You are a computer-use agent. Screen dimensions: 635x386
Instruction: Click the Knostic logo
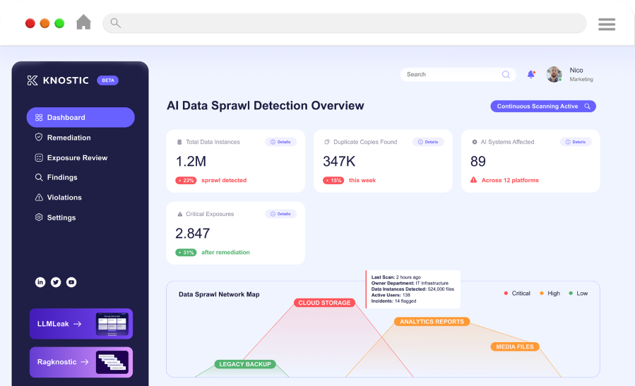click(58, 80)
